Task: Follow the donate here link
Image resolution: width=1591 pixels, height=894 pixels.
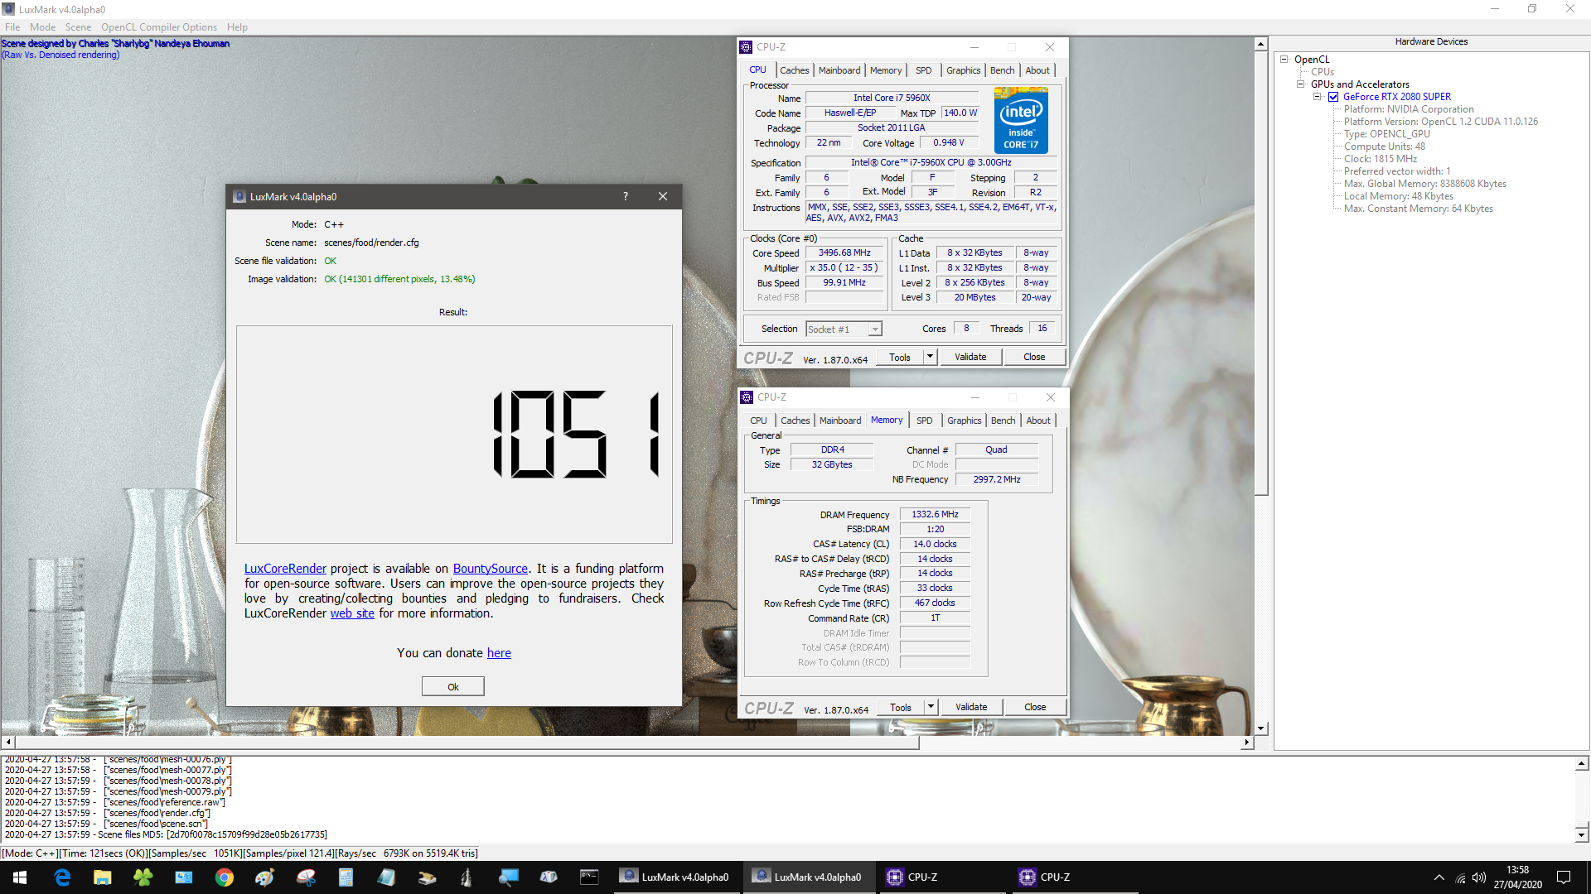Action: [499, 653]
